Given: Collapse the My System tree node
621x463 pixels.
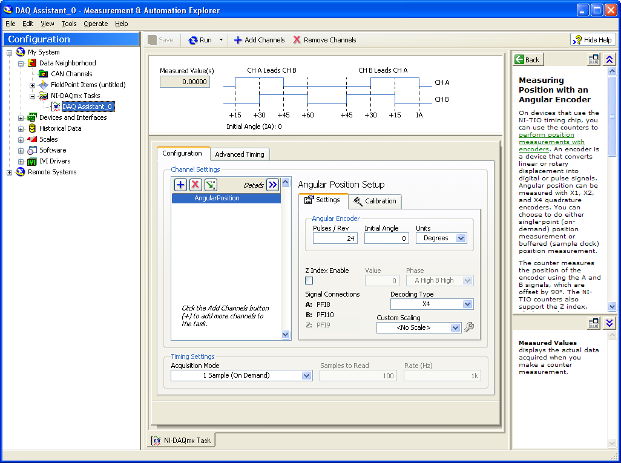Looking at the screenshot, I should pyautogui.click(x=9, y=52).
